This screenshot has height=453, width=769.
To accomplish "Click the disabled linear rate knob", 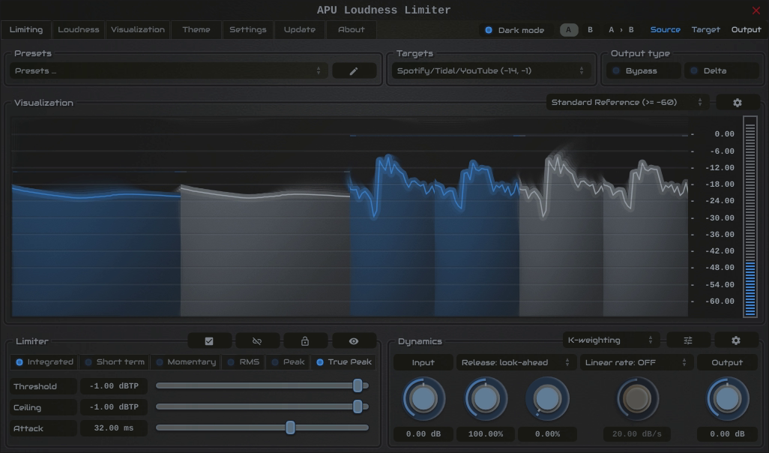I will [637, 399].
